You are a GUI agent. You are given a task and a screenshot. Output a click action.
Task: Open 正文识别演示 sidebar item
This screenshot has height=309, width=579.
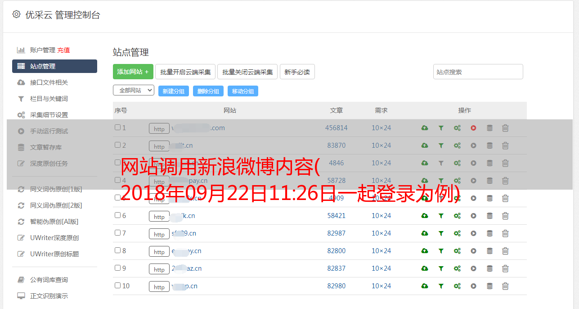point(49,296)
